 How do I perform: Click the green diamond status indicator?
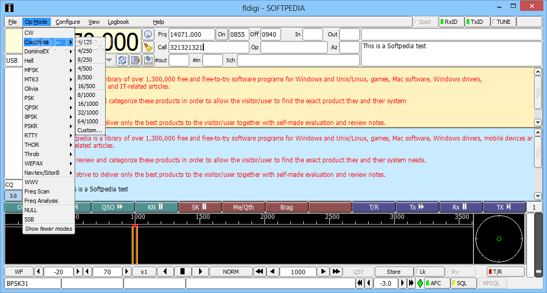[420, 283]
